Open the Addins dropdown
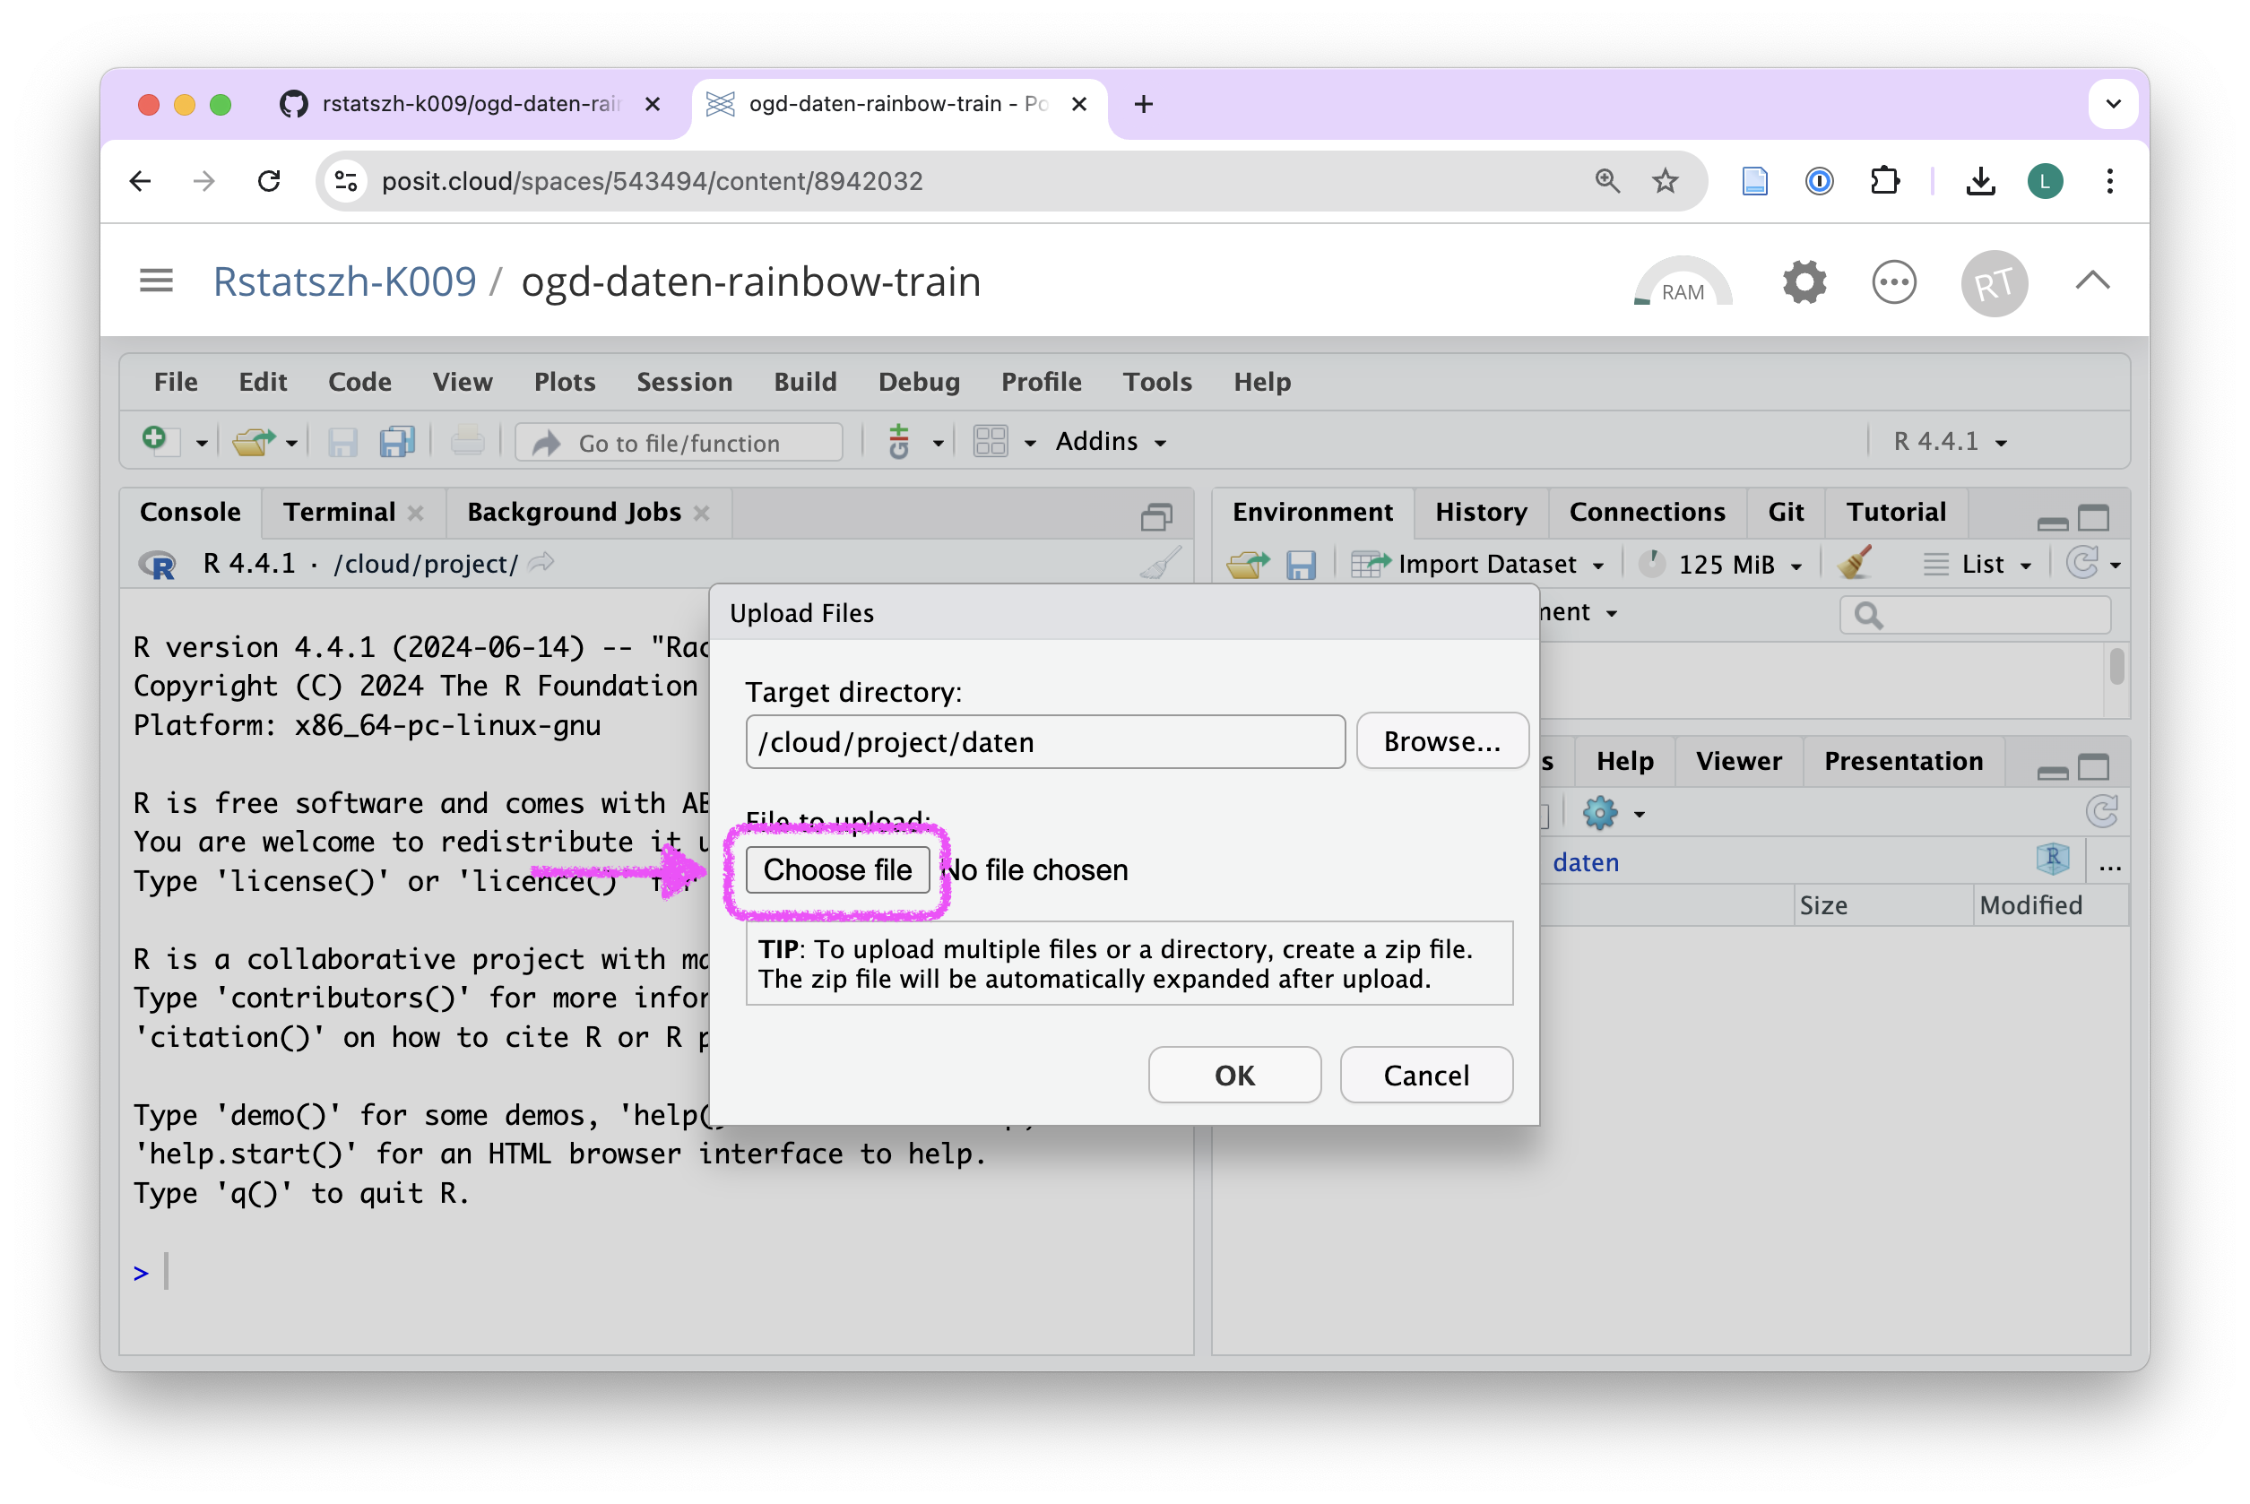This screenshot has height=1504, width=2250. click(x=1112, y=441)
